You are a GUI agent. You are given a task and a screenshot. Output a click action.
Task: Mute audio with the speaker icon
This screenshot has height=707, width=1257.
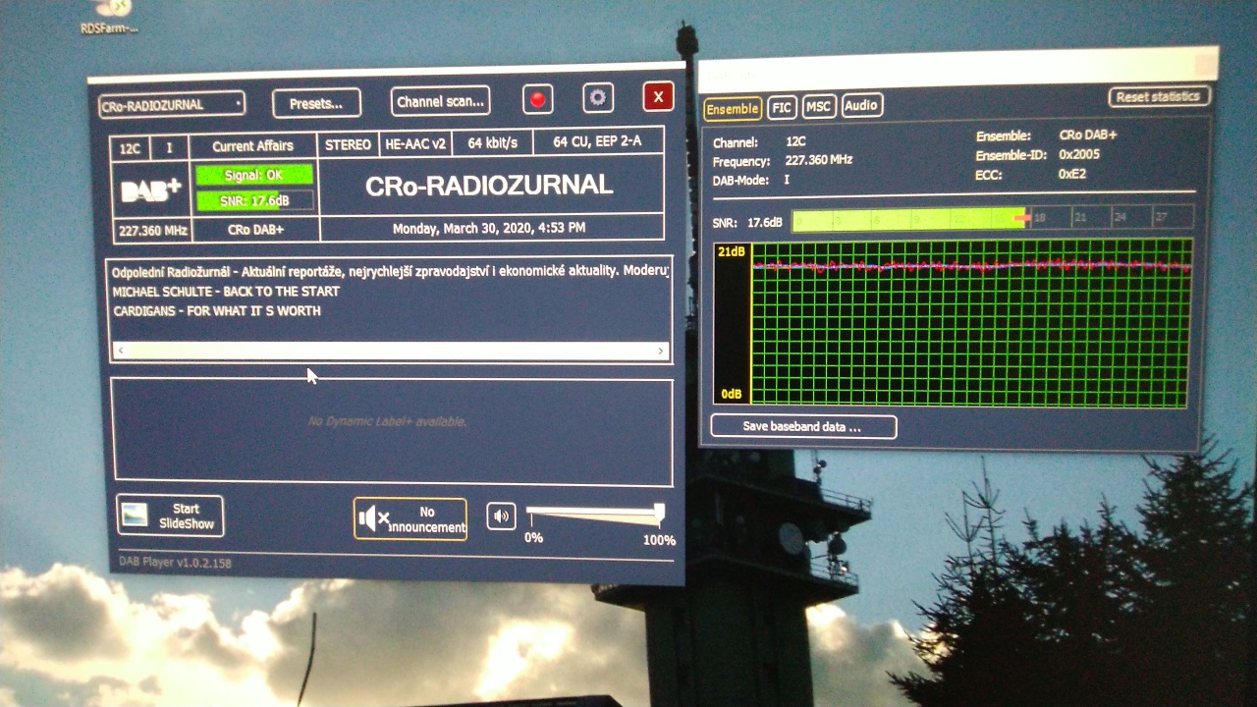click(501, 516)
